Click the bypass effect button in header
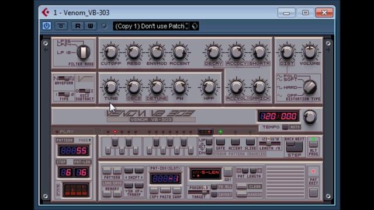 61,26
